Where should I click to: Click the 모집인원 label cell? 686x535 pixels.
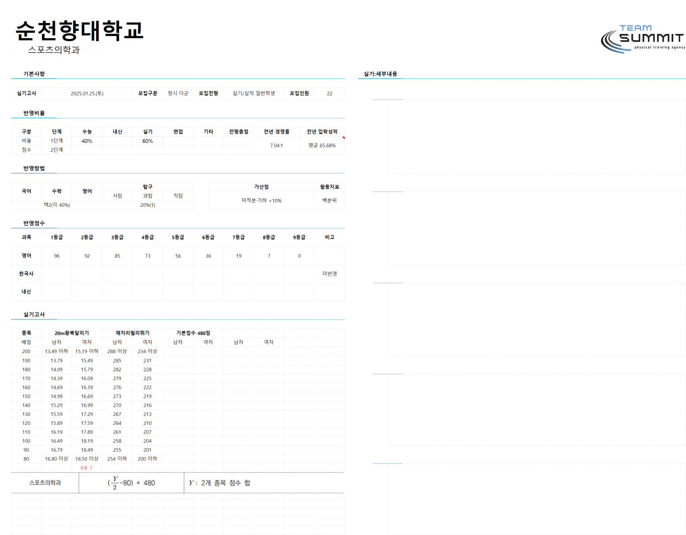(x=299, y=94)
